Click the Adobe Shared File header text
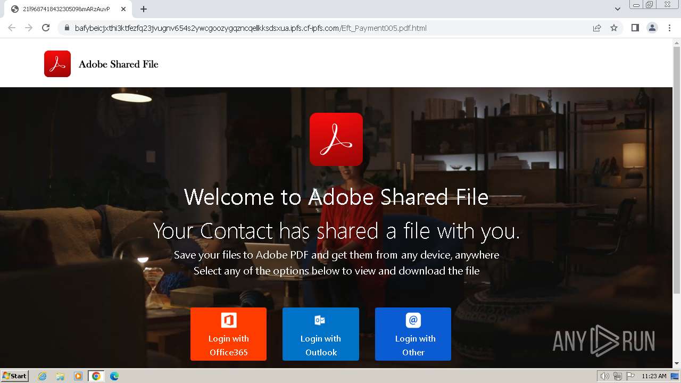 pyautogui.click(x=119, y=64)
